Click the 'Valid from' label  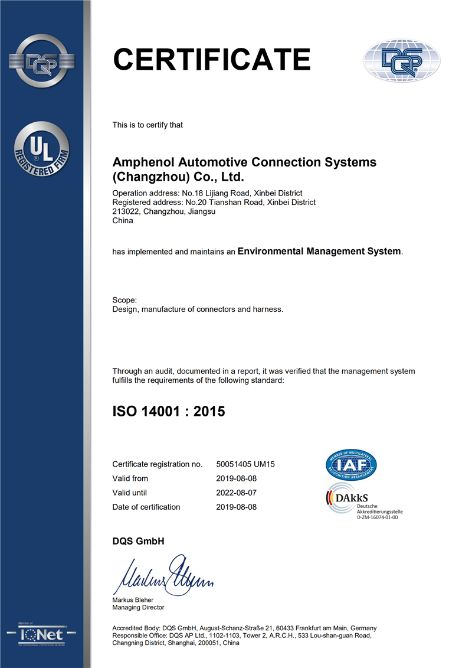[130, 478]
